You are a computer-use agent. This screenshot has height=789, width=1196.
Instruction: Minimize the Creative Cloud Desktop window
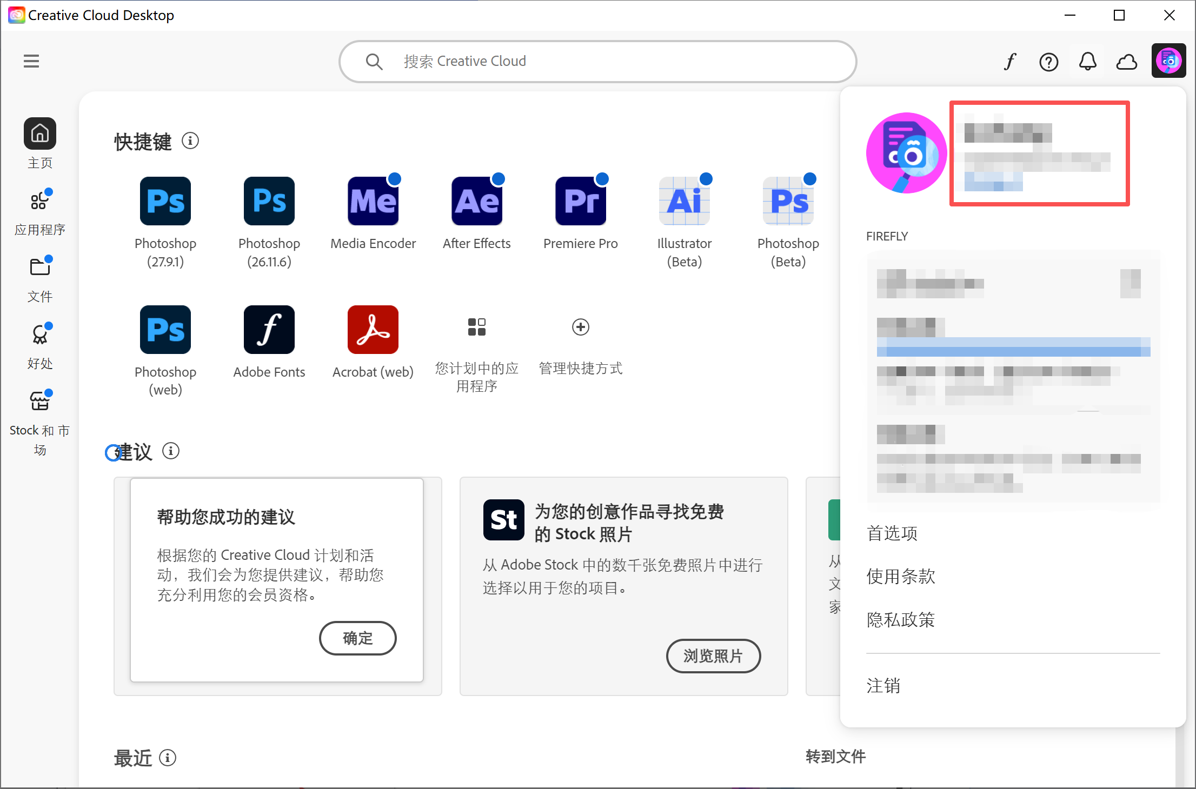point(1069,15)
